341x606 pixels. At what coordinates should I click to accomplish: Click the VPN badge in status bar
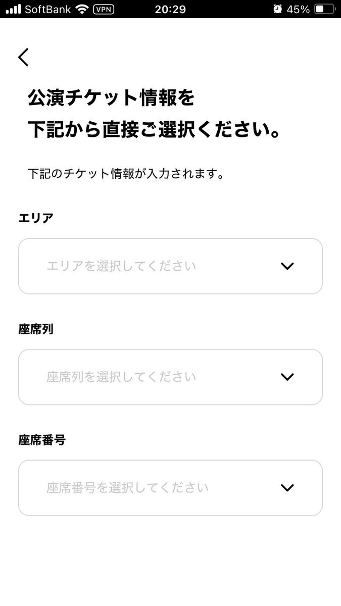(x=104, y=9)
